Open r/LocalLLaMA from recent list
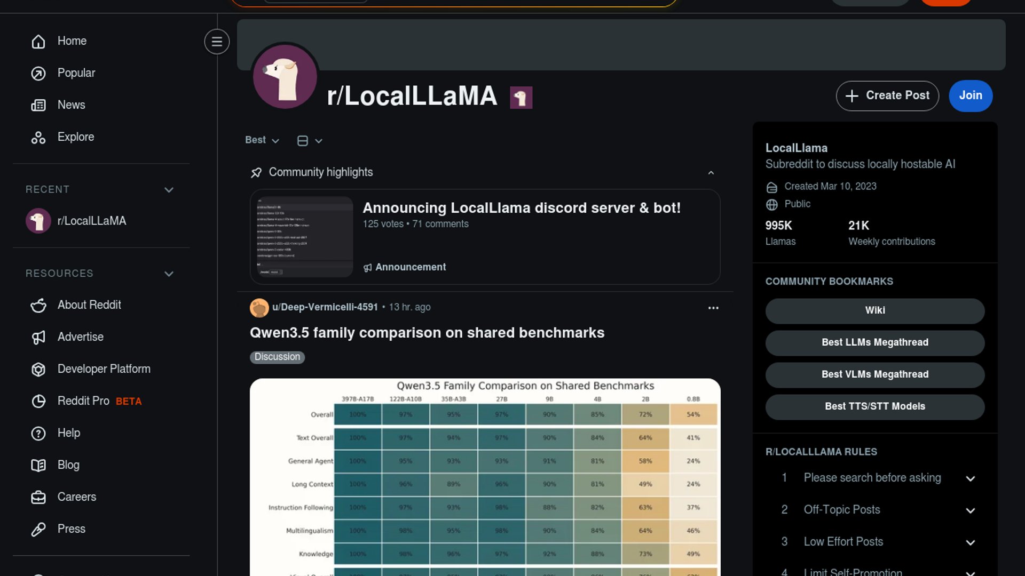Image resolution: width=1025 pixels, height=576 pixels. [x=91, y=221]
